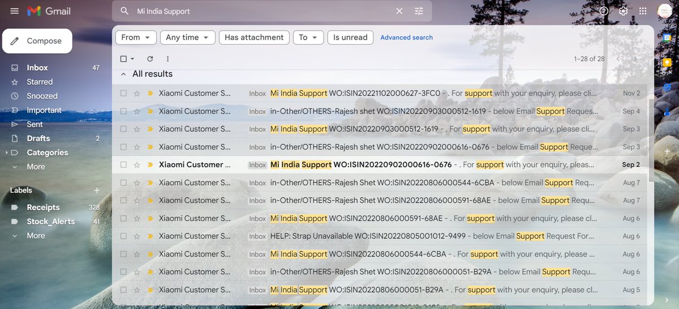Toggle importance marker on Sep 4 email

[150, 111]
